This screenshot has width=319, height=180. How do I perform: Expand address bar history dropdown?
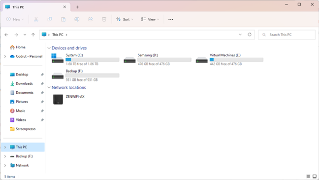point(240,35)
